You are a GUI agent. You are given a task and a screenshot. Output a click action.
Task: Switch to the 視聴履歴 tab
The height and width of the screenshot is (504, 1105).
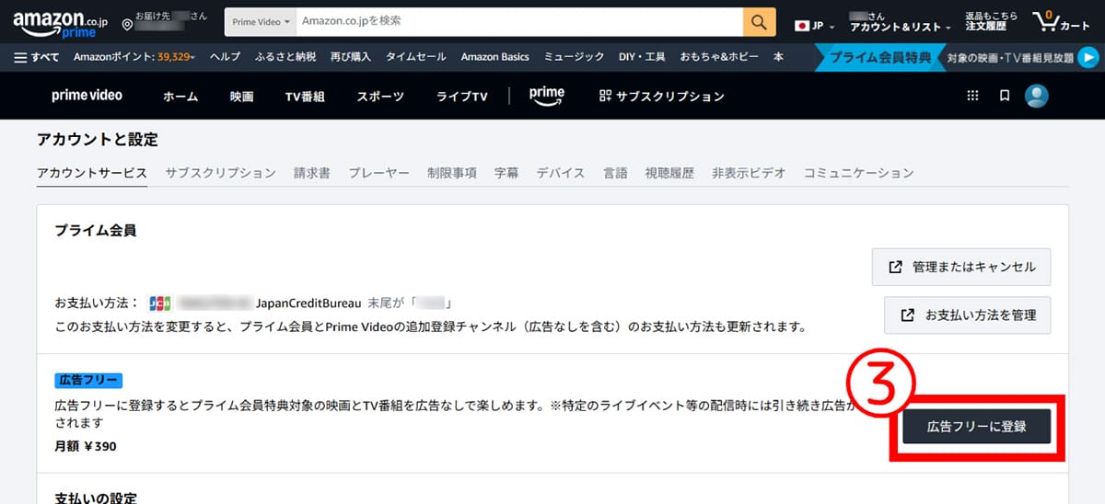coord(669,173)
